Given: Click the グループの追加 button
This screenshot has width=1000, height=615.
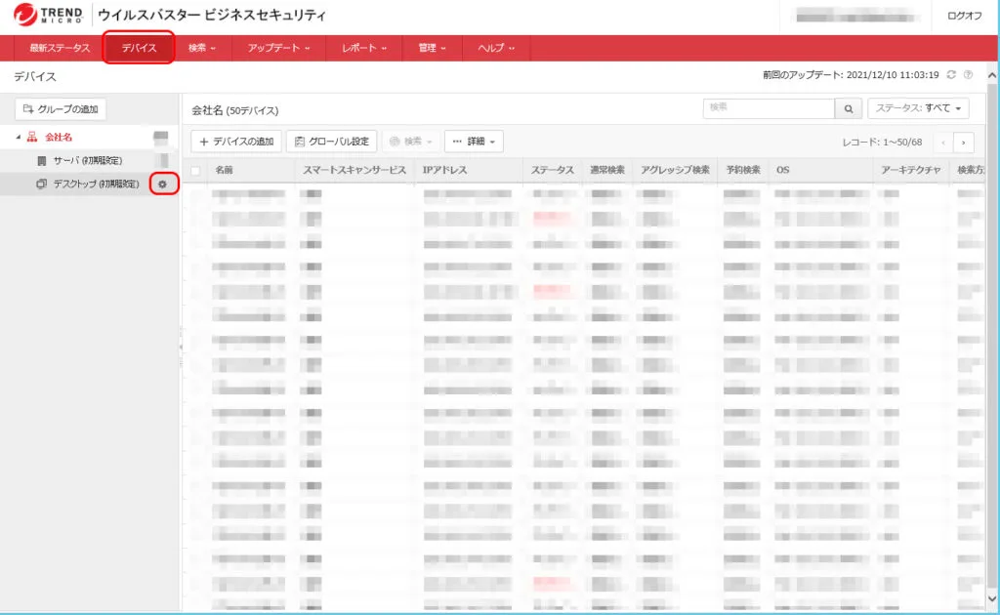Looking at the screenshot, I should [61, 109].
